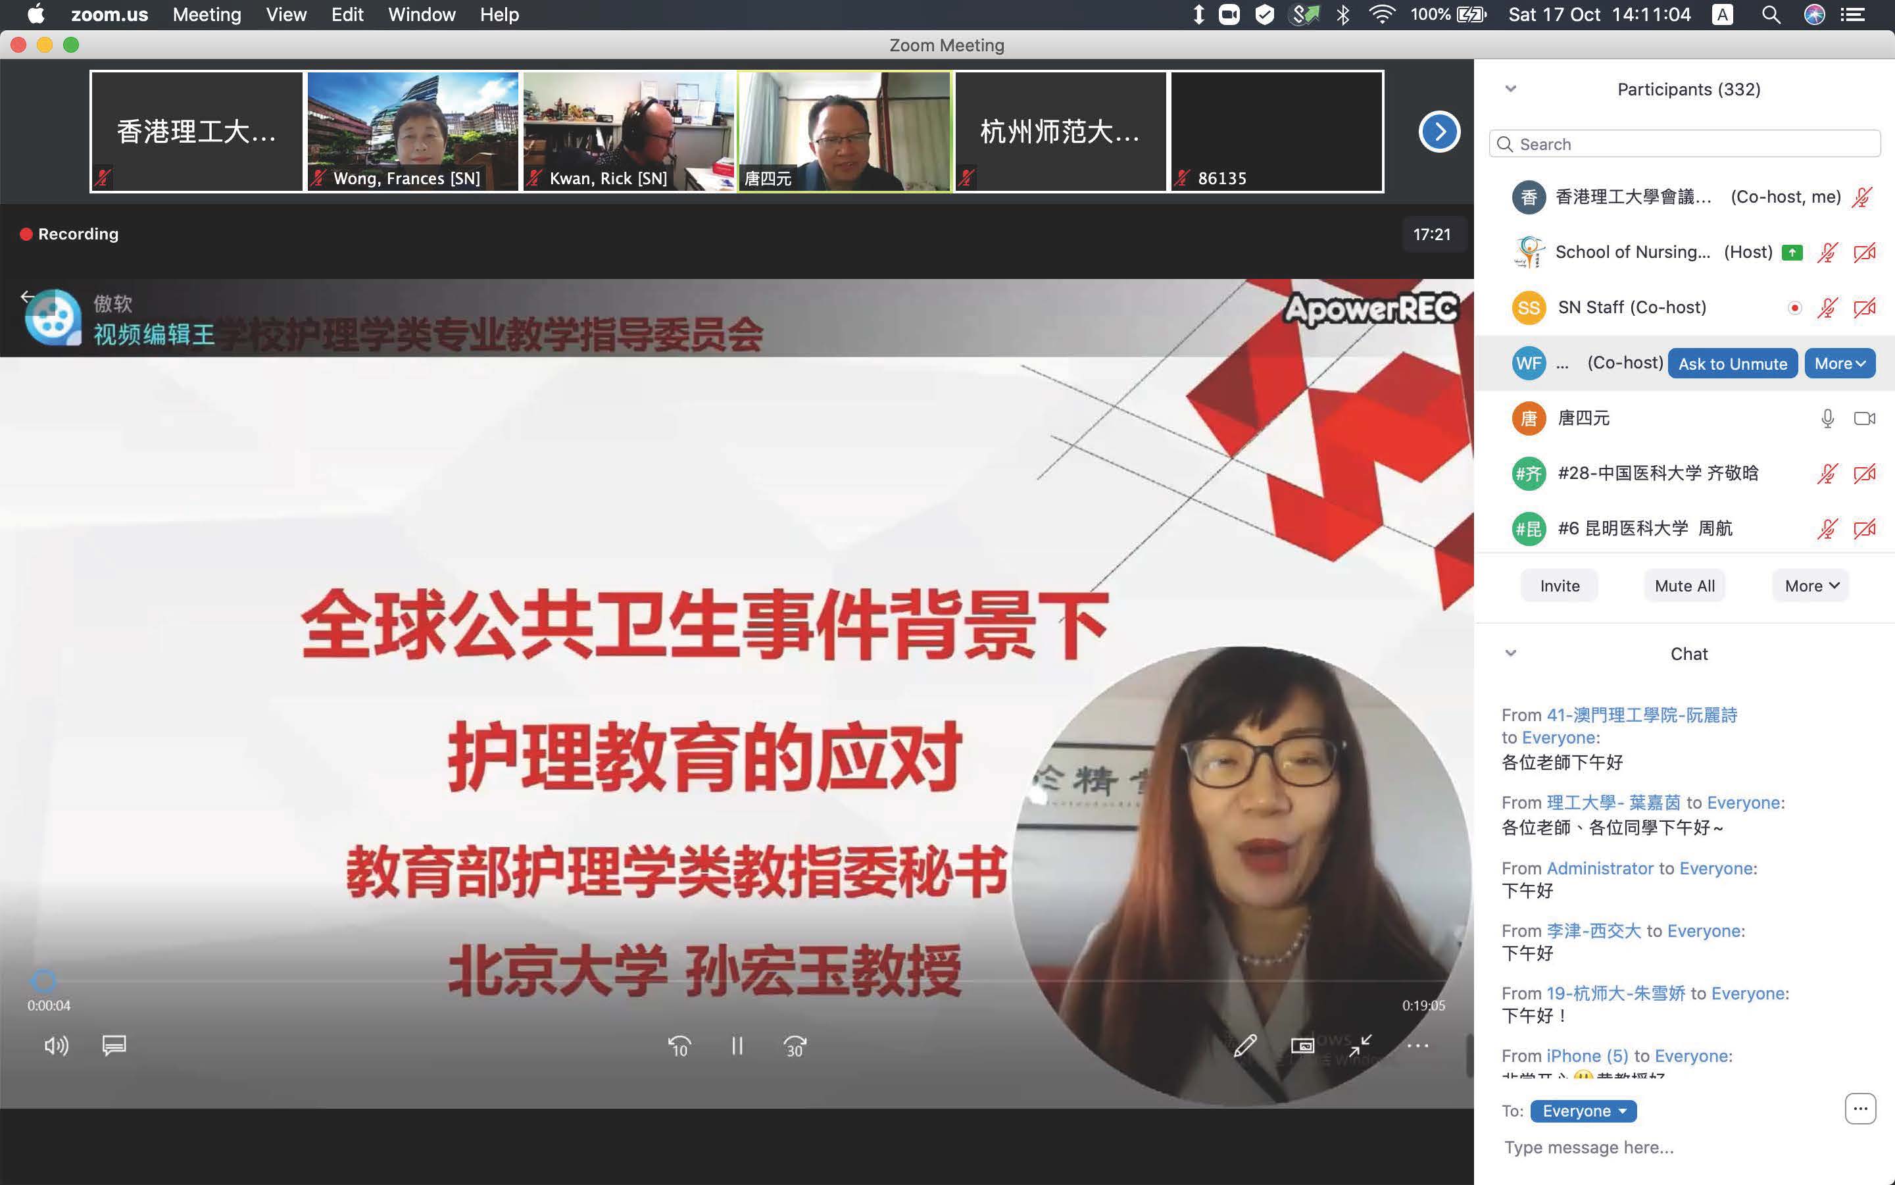The image size is (1895, 1185).
Task: Pause the video playback
Action: tap(737, 1046)
